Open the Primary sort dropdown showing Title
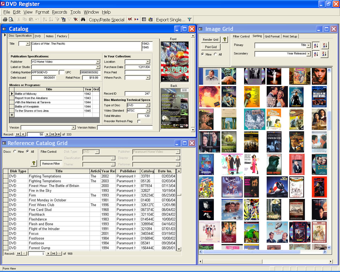This screenshot has width=340, height=272. 308,45
